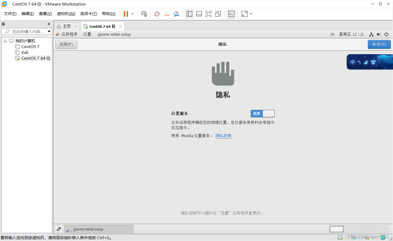Select My Computer in the library tree
Image resolution: width=393 pixels, height=241 pixels.
(25, 41)
